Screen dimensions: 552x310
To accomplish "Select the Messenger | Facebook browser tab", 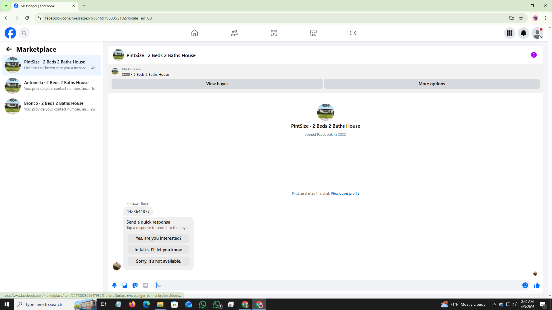I will [x=45, y=6].
